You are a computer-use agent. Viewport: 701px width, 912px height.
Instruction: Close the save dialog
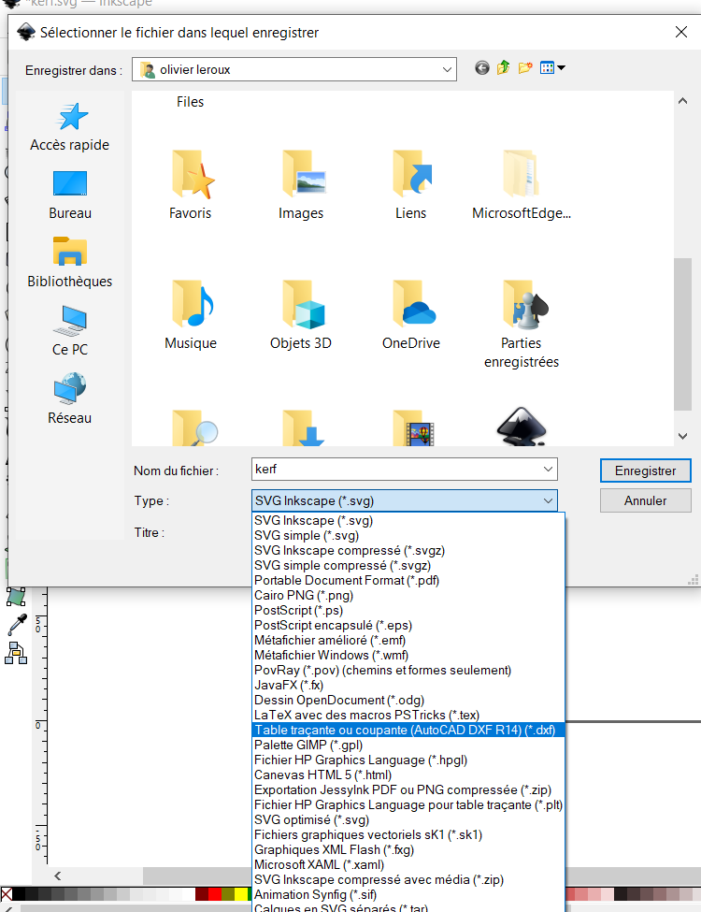pyautogui.click(x=681, y=32)
